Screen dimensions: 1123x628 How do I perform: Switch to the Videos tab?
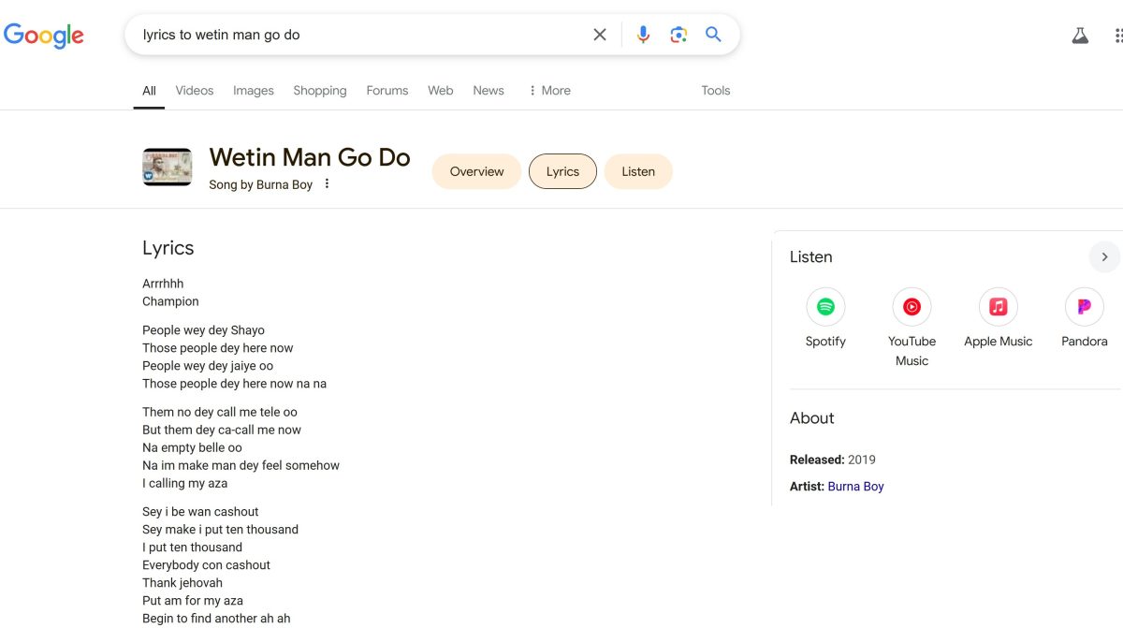[195, 91]
